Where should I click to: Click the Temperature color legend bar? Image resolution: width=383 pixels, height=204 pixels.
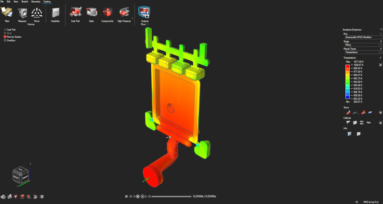coord(348,82)
